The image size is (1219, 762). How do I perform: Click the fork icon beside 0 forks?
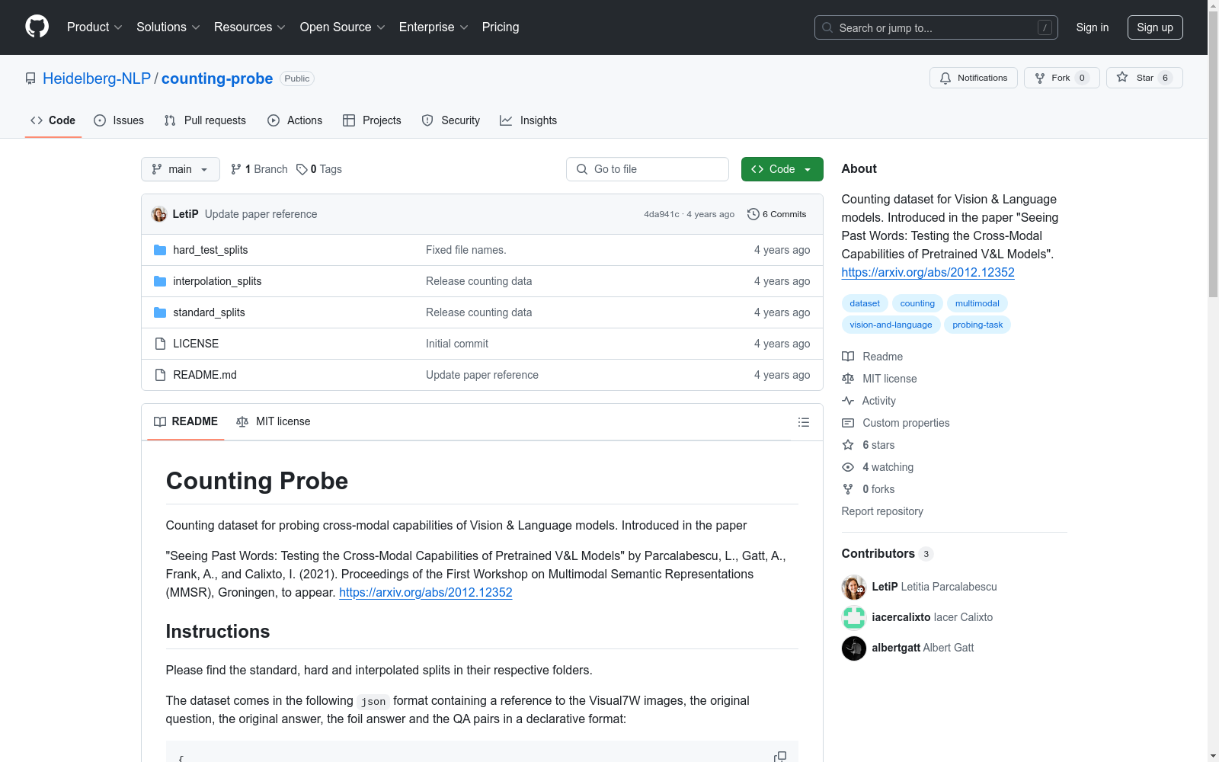848,489
